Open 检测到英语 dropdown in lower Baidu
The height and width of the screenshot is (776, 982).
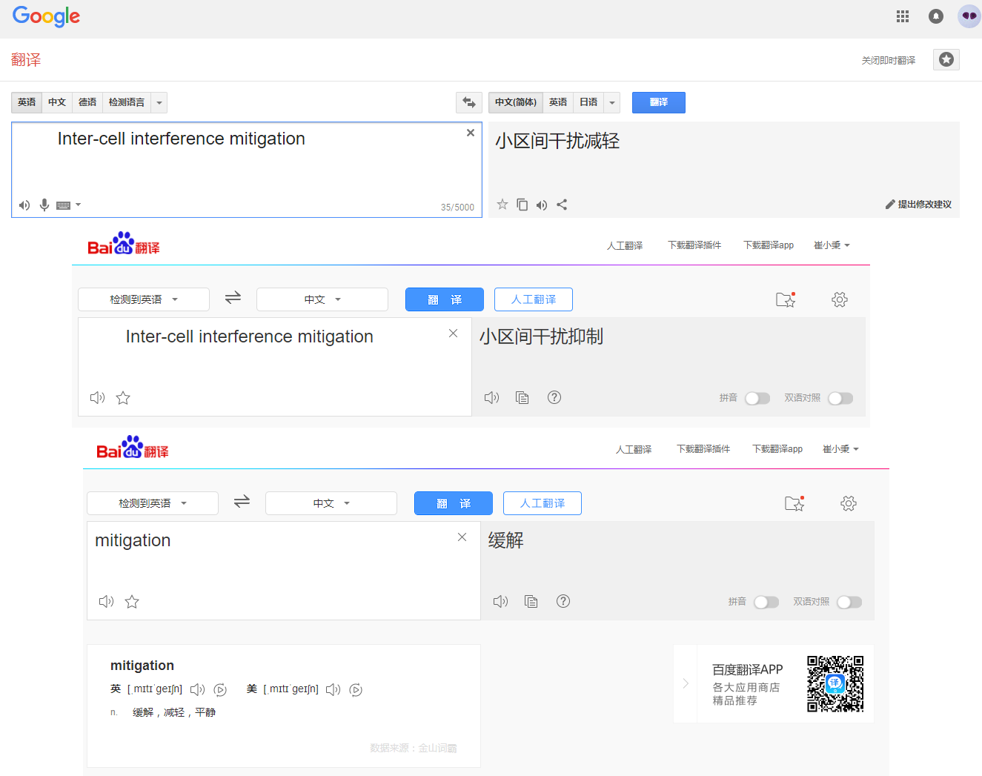pyautogui.click(x=153, y=503)
